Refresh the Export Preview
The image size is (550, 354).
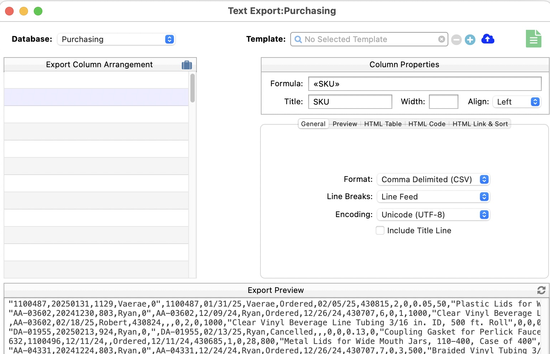(541, 290)
